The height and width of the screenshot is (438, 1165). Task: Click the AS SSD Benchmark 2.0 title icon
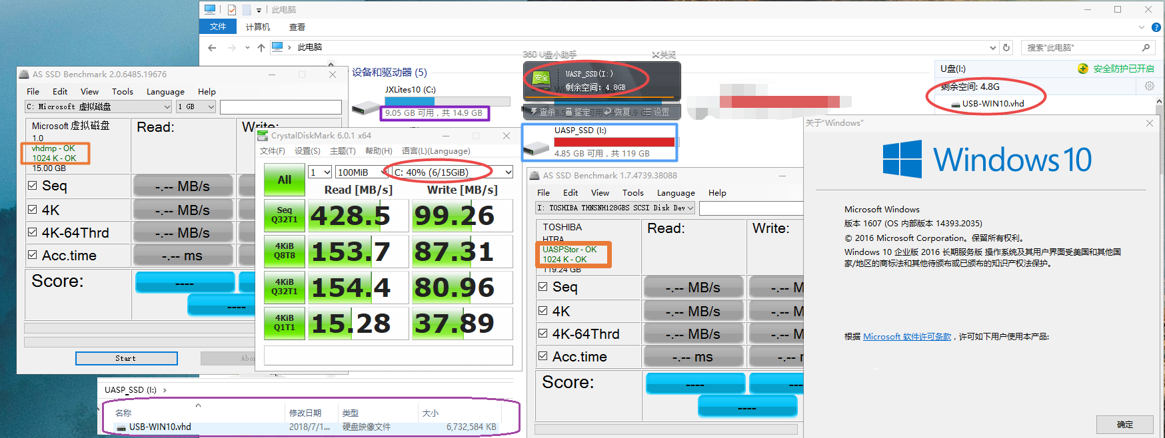point(25,75)
